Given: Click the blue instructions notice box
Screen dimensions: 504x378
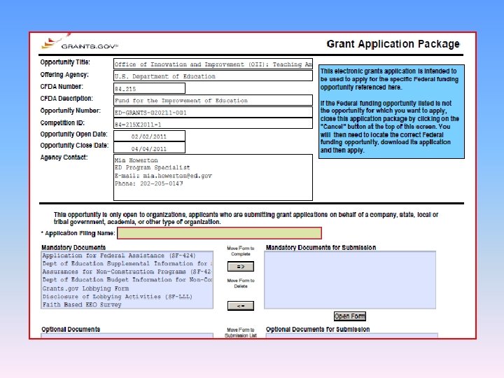Looking at the screenshot, I should tap(391, 111).
